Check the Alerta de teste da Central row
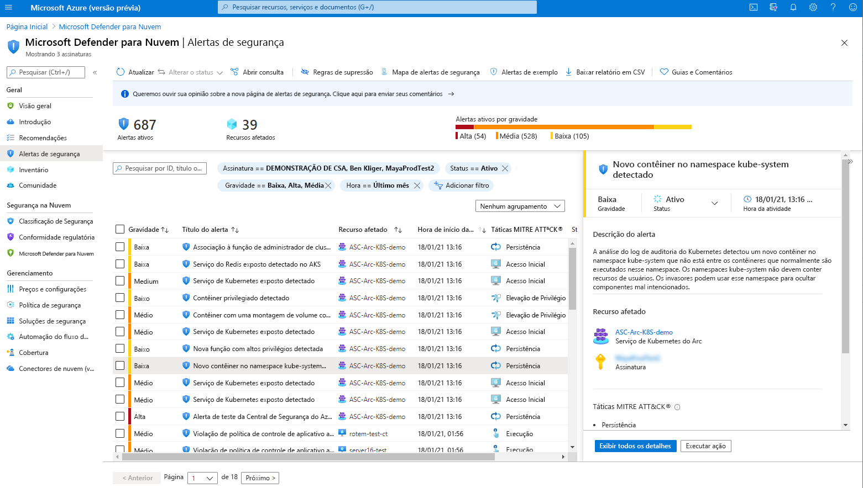Viewport: 863px width, 488px height. [120, 416]
